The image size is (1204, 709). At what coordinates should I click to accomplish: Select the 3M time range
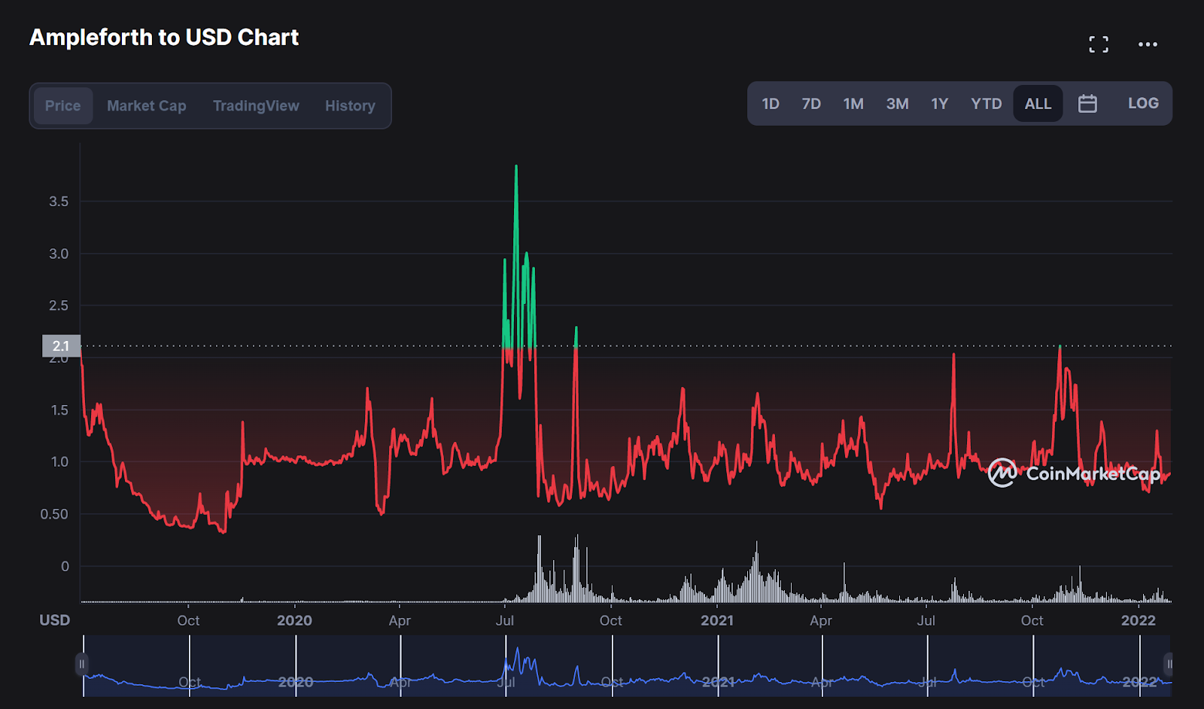897,103
